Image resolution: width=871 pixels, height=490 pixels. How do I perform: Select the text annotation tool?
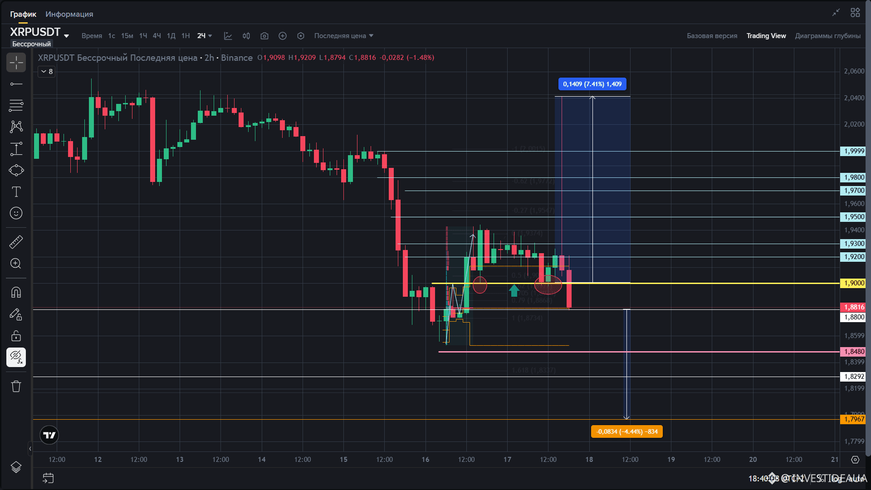(16, 192)
